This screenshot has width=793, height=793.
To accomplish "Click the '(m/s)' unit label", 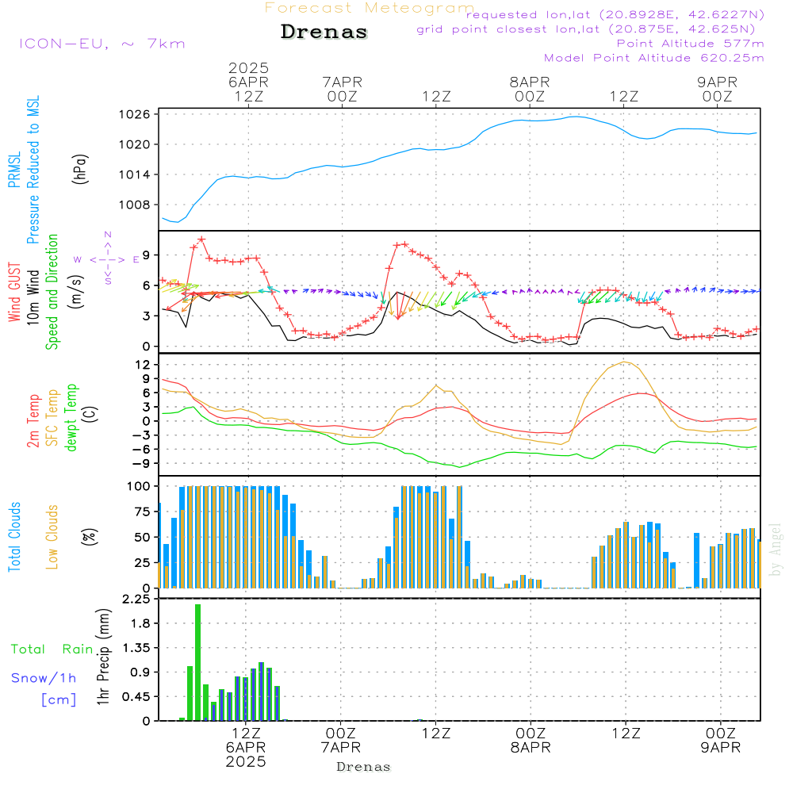I will 76,293.
